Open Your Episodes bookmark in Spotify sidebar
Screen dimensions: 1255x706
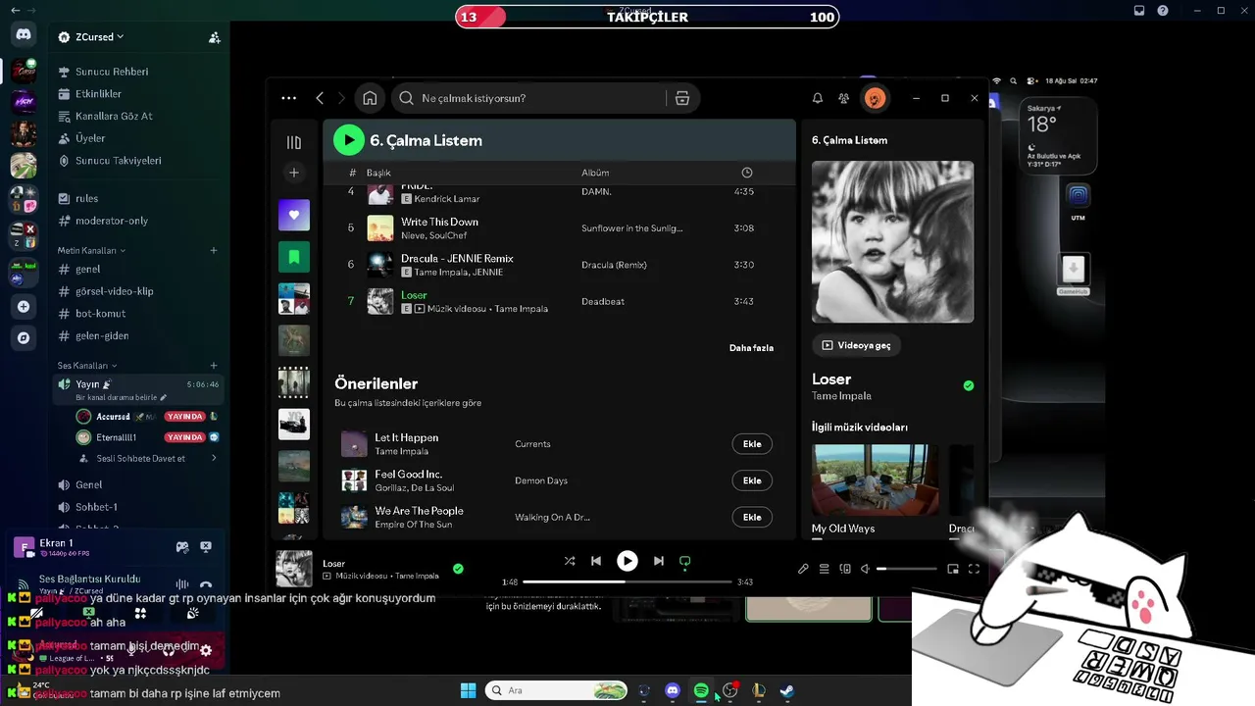click(x=294, y=257)
